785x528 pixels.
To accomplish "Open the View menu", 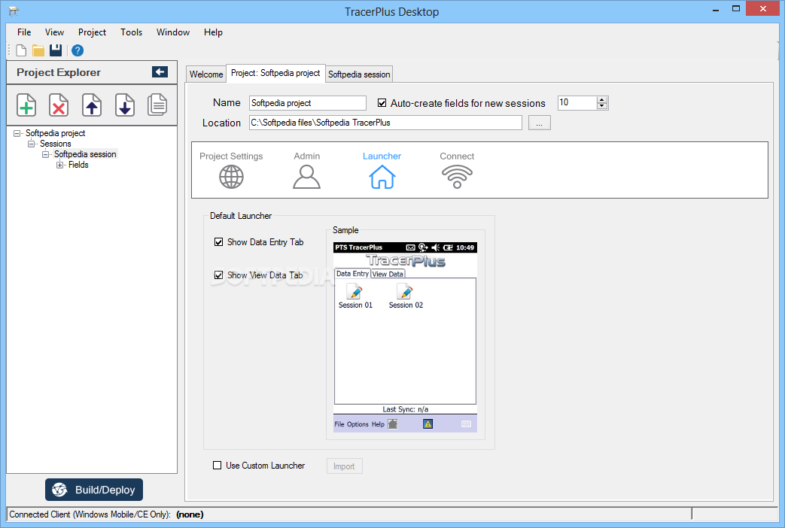I will coord(54,32).
